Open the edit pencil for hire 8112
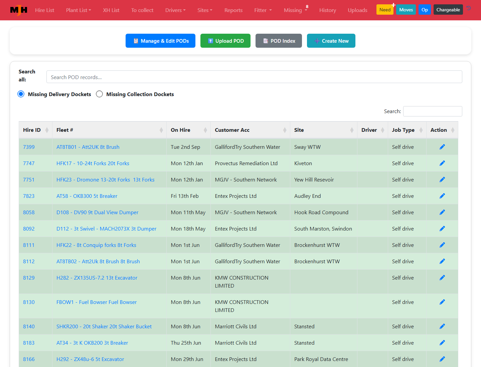Viewport: 481px width, 367px height. pos(442,261)
